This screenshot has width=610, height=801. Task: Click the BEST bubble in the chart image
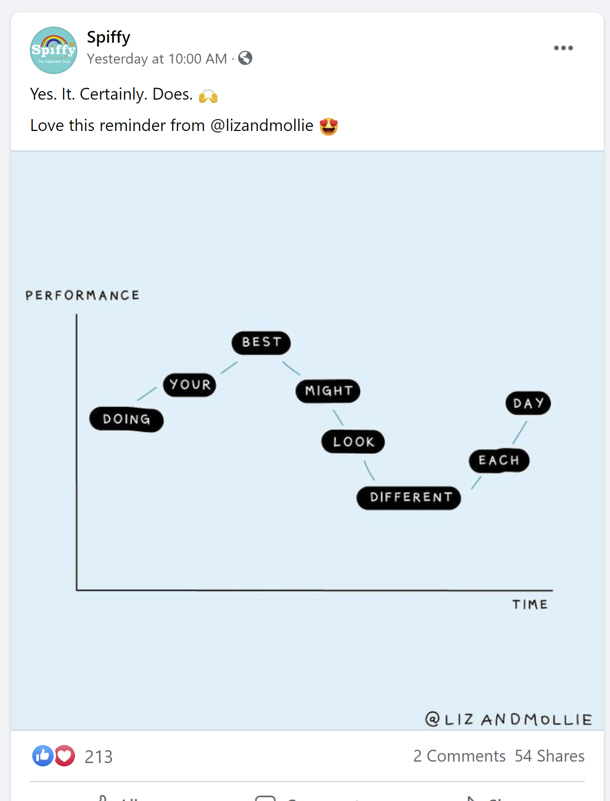(261, 343)
